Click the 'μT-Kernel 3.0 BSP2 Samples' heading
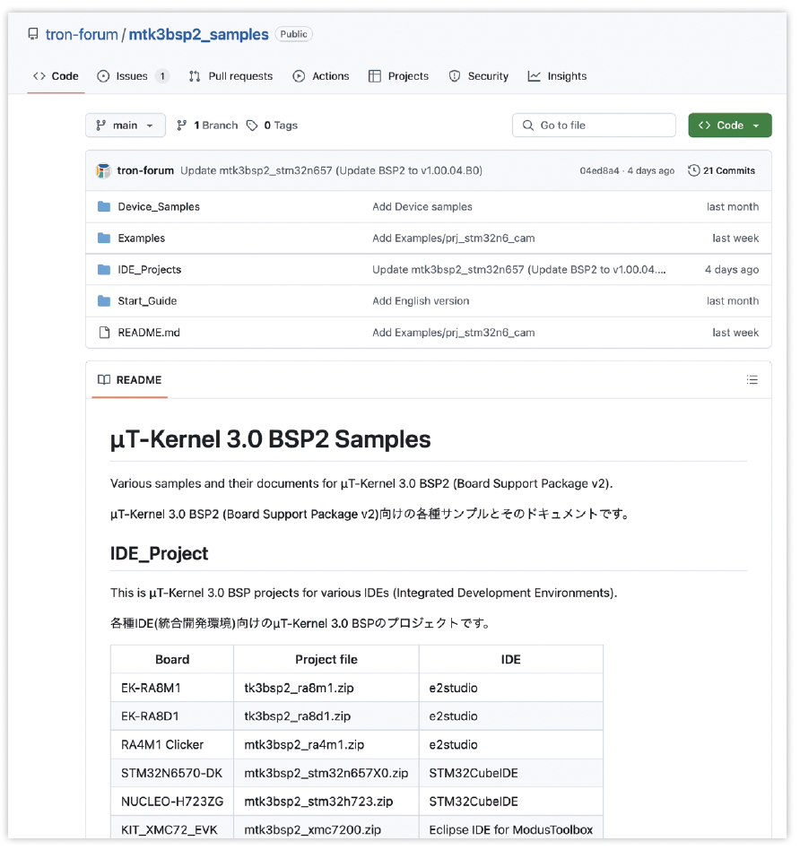Image resolution: width=800 pixels, height=850 pixels. tap(271, 439)
